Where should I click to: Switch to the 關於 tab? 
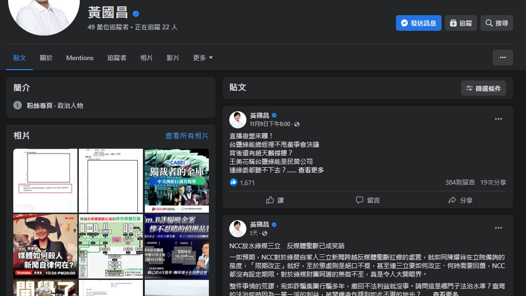[46, 58]
